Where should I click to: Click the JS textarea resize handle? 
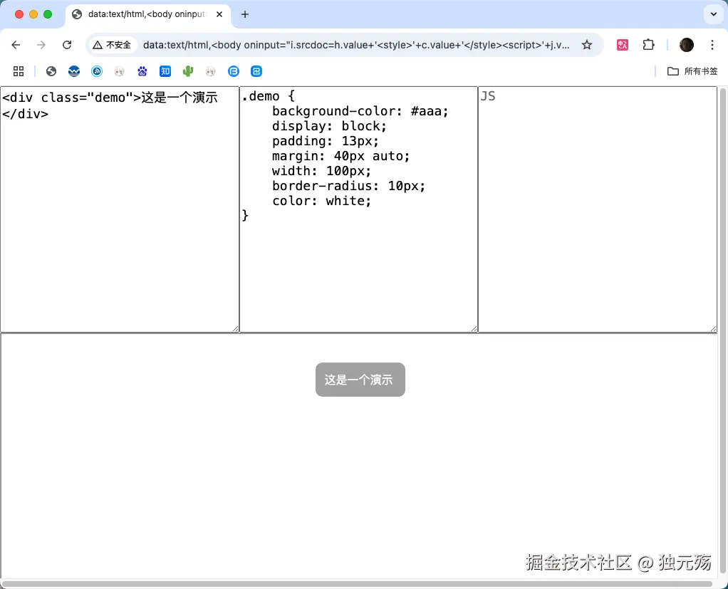click(713, 328)
